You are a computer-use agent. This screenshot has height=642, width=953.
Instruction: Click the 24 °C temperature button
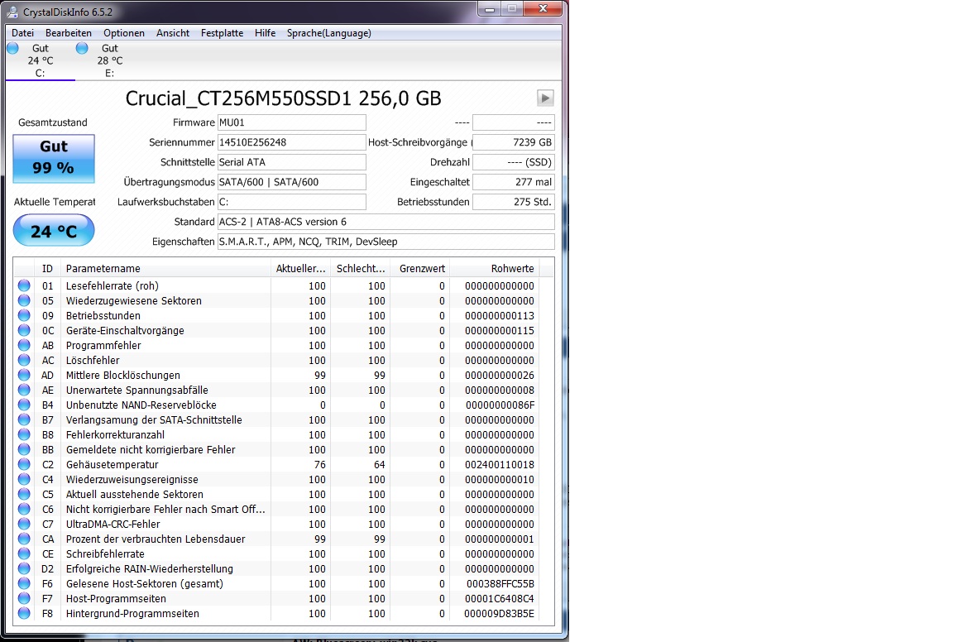54,231
